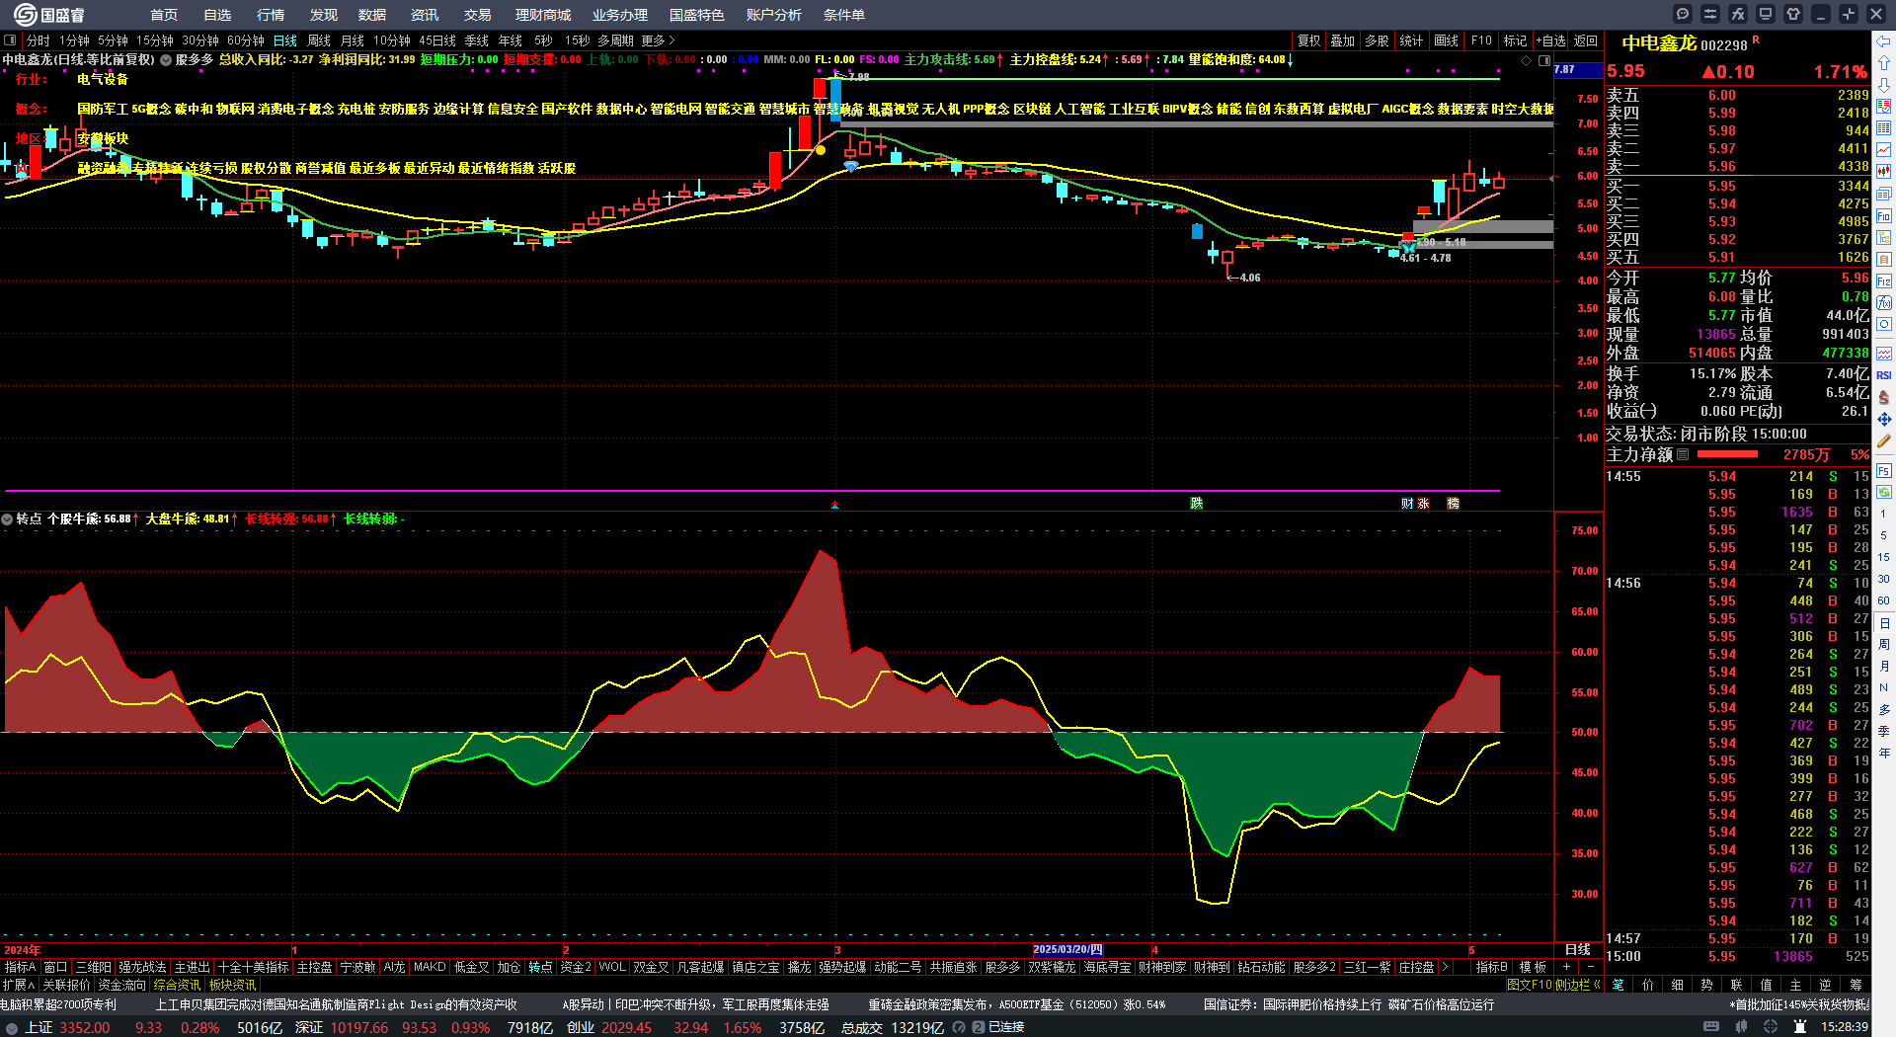Toggle 多股 multi-stock view
This screenshot has height=1037, width=1896.
[1378, 40]
